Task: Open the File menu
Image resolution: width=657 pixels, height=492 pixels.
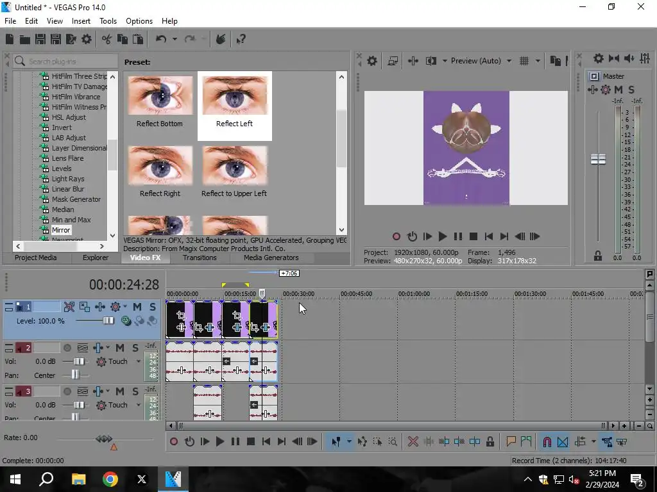Action: [x=10, y=21]
